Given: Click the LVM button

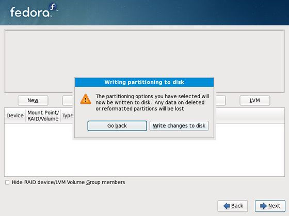Looking at the screenshot, I should 255,100.
